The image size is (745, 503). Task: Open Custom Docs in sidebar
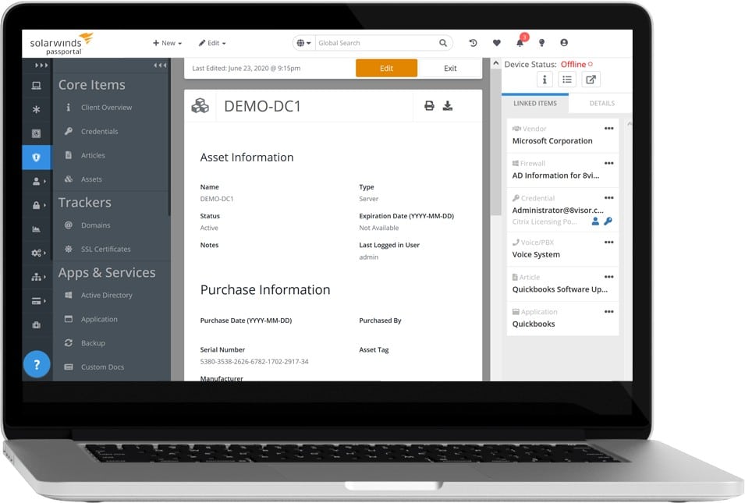coord(102,367)
